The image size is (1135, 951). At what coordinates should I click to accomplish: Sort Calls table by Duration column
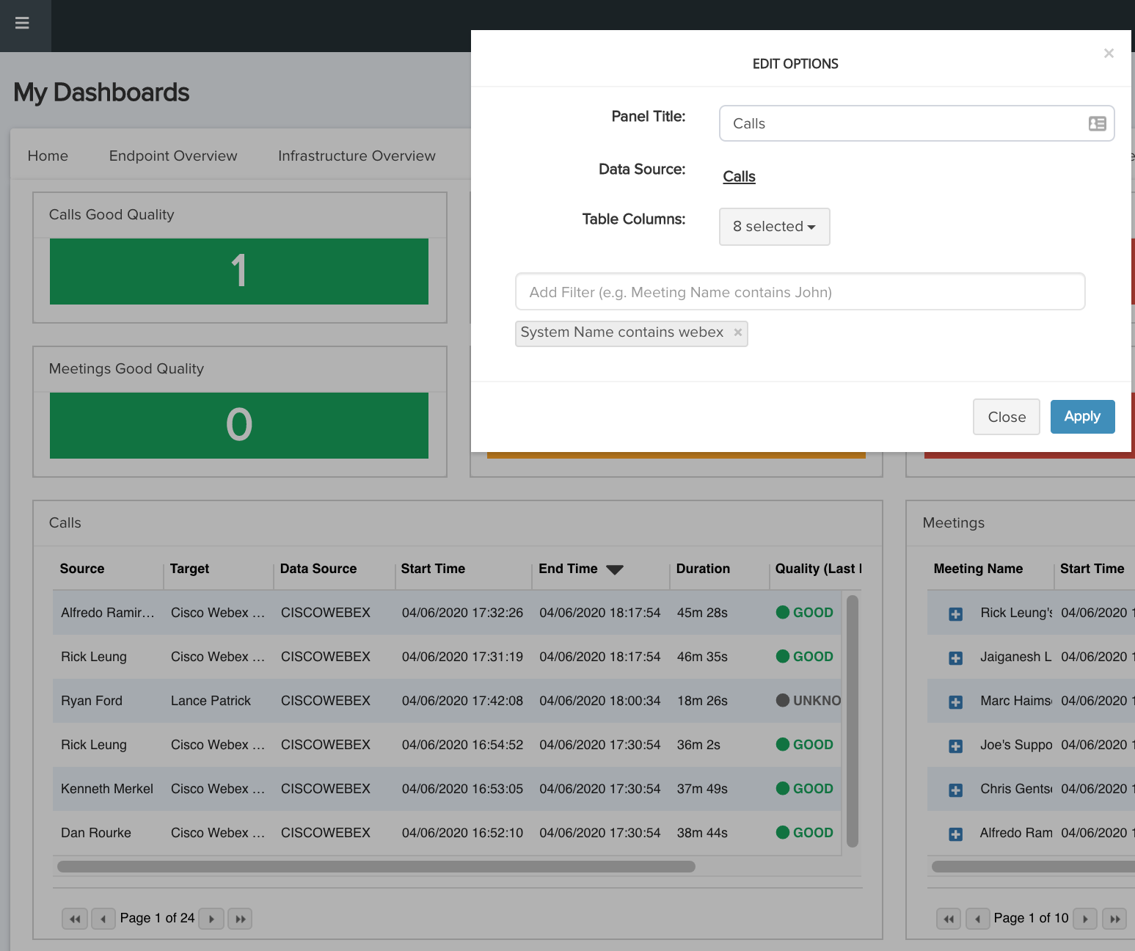click(x=703, y=569)
